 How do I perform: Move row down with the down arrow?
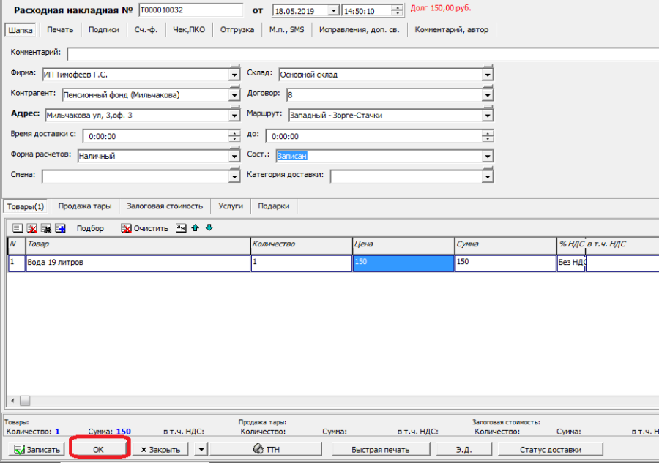pyautogui.click(x=209, y=228)
